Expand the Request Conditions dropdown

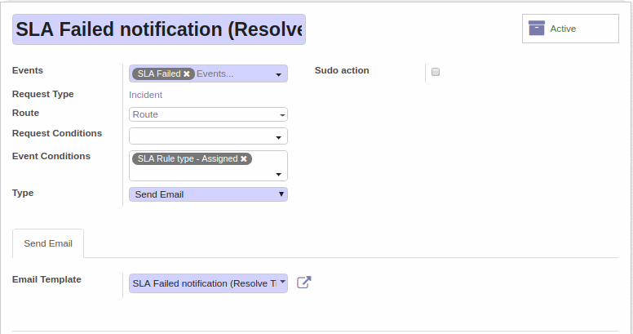(x=278, y=138)
